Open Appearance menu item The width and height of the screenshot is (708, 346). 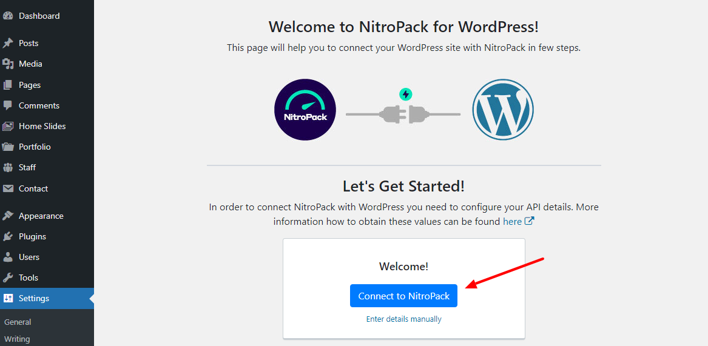[x=47, y=216]
